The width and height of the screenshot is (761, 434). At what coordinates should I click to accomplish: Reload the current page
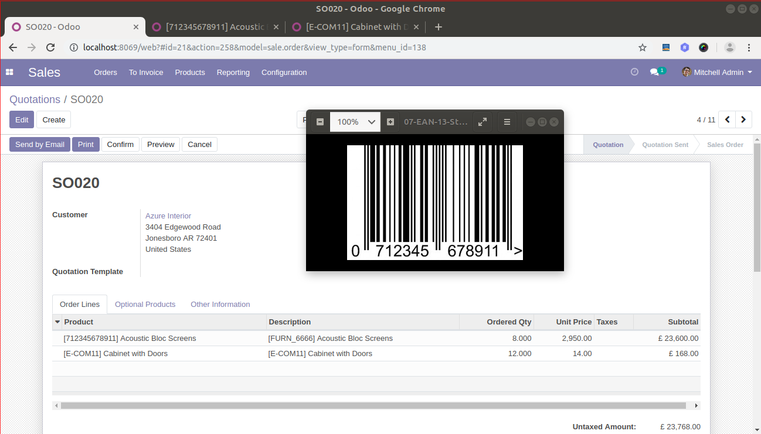pos(51,47)
